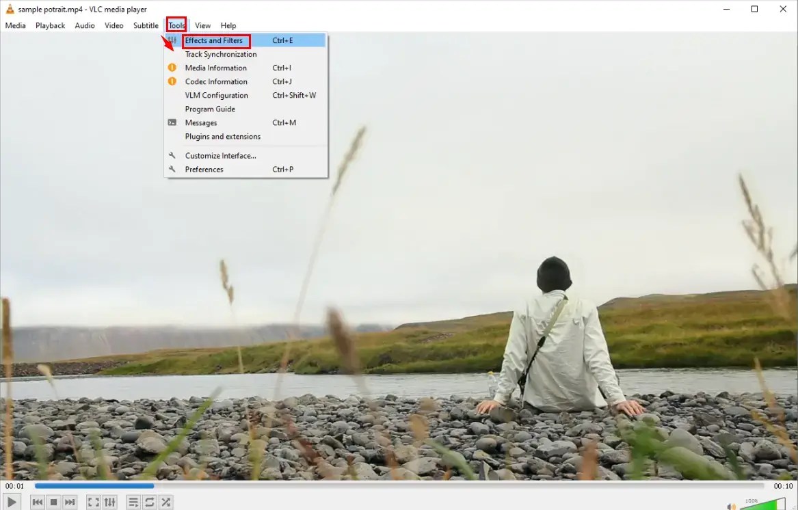The width and height of the screenshot is (798, 510).
Task: Stop playback using the stop icon
Action: pyautogui.click(x=53, y=501)
